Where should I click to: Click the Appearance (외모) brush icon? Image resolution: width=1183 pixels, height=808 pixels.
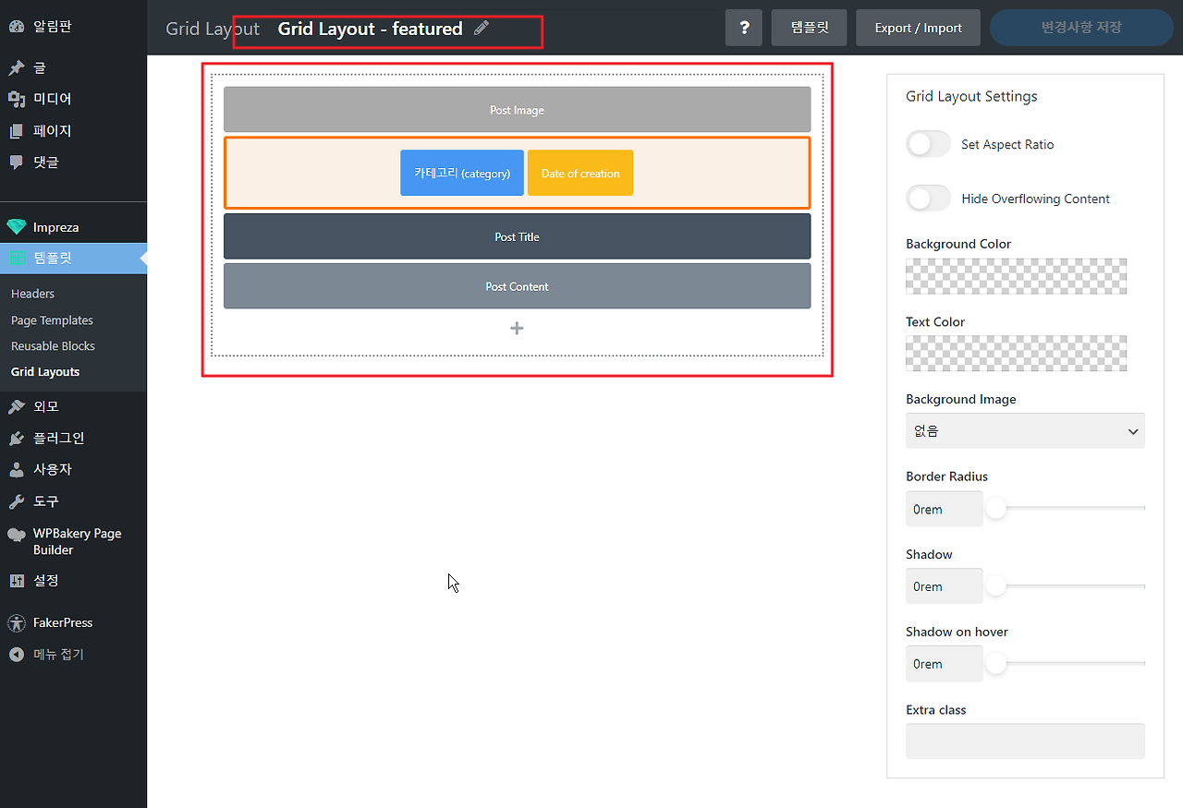(x=17, y=406)
